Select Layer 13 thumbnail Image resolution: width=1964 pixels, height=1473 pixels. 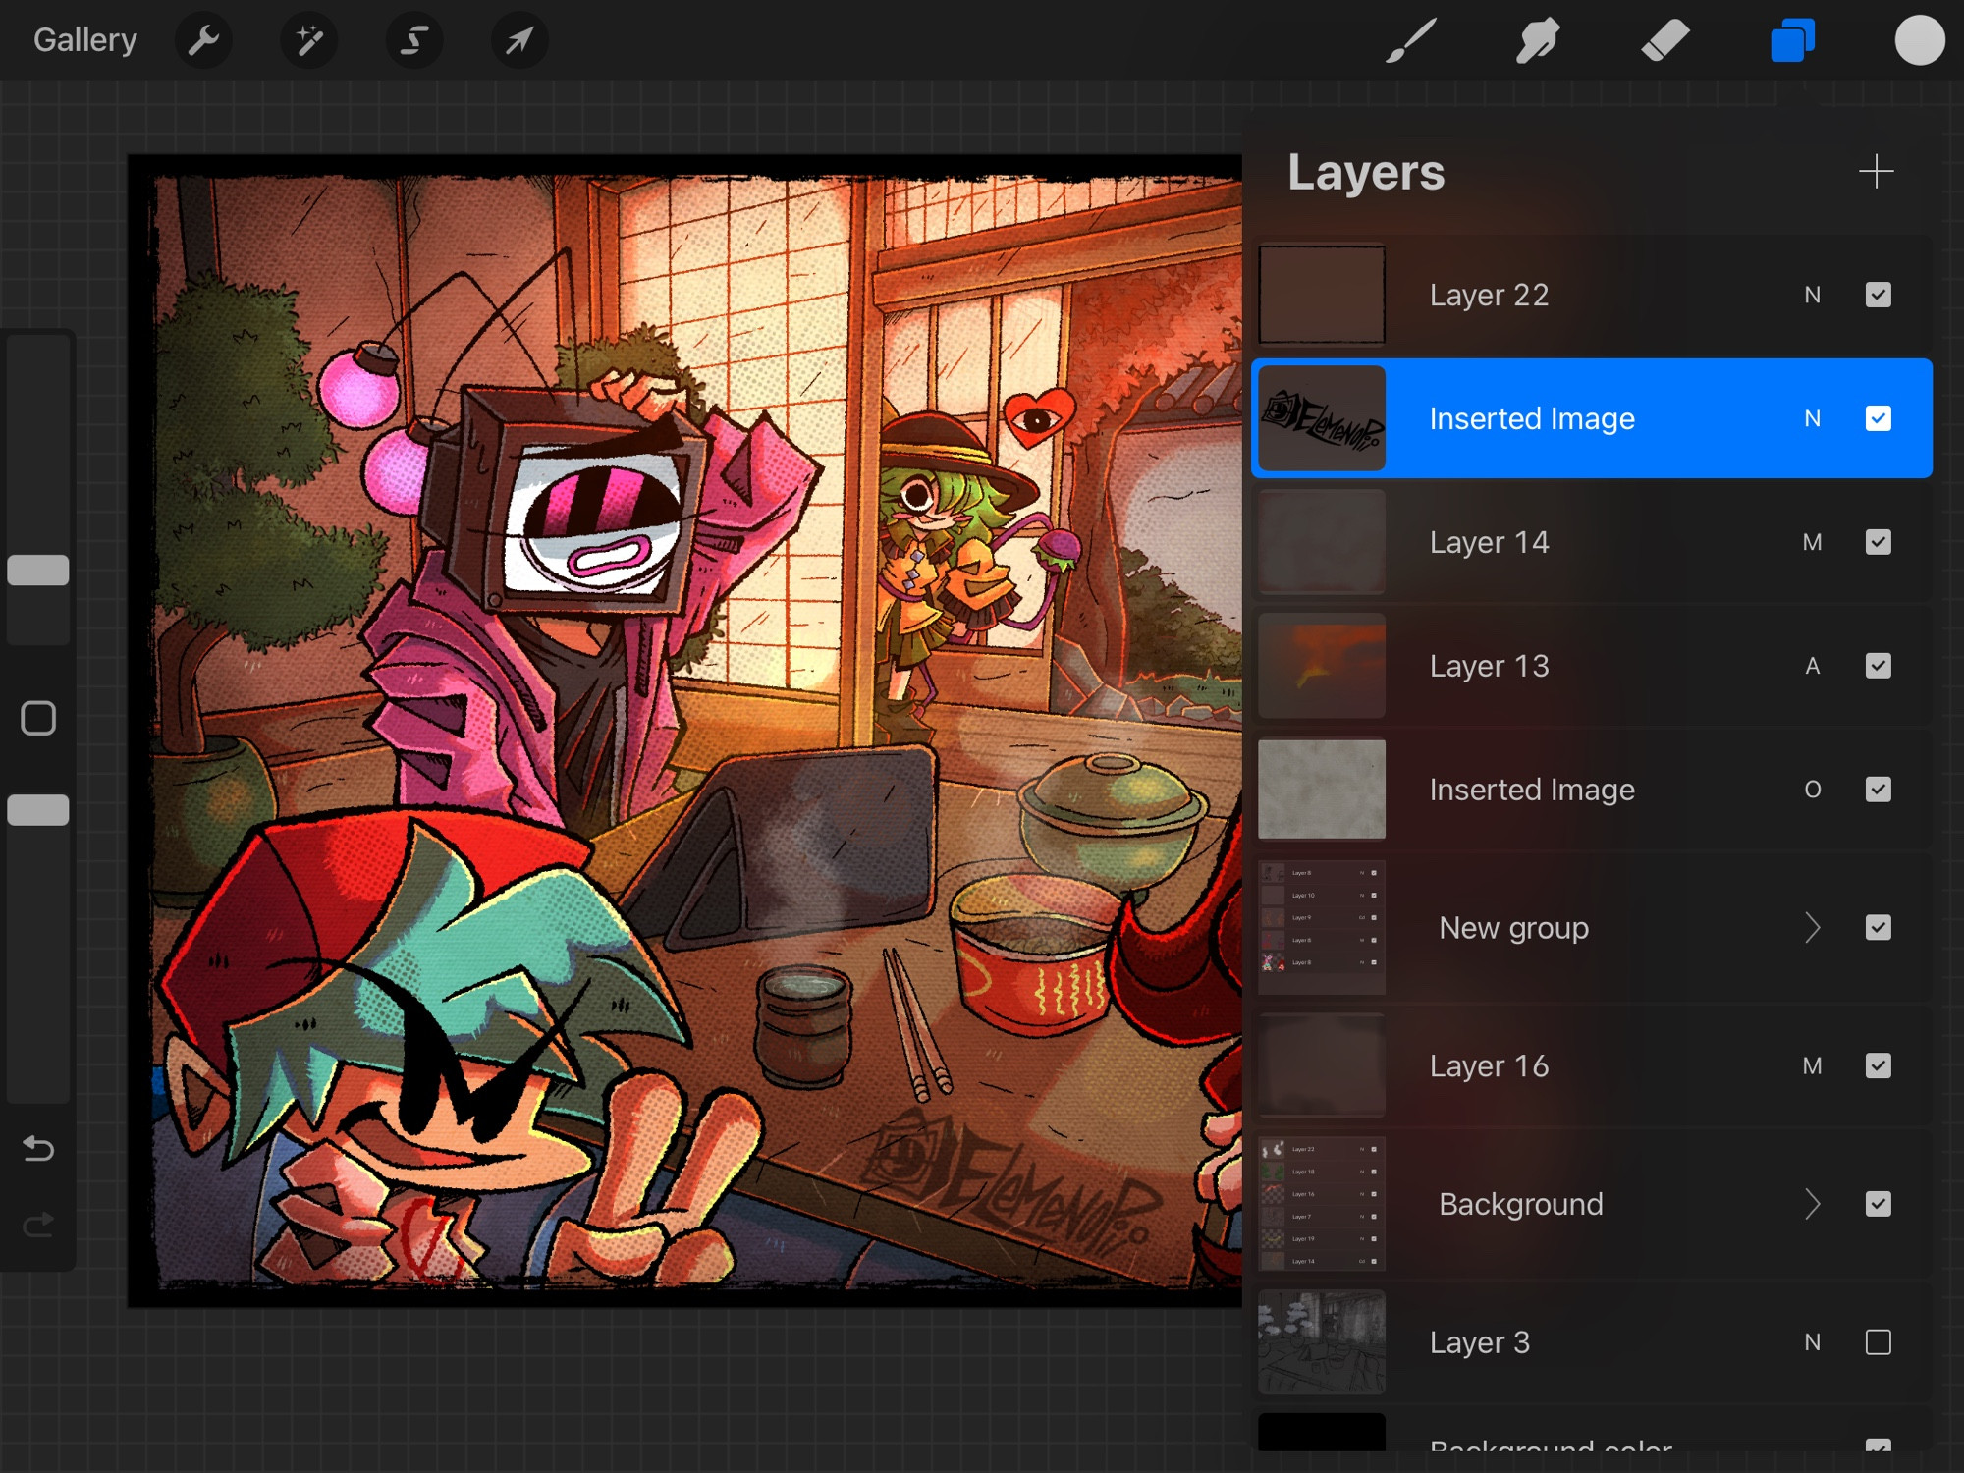tap(1322, 666)
